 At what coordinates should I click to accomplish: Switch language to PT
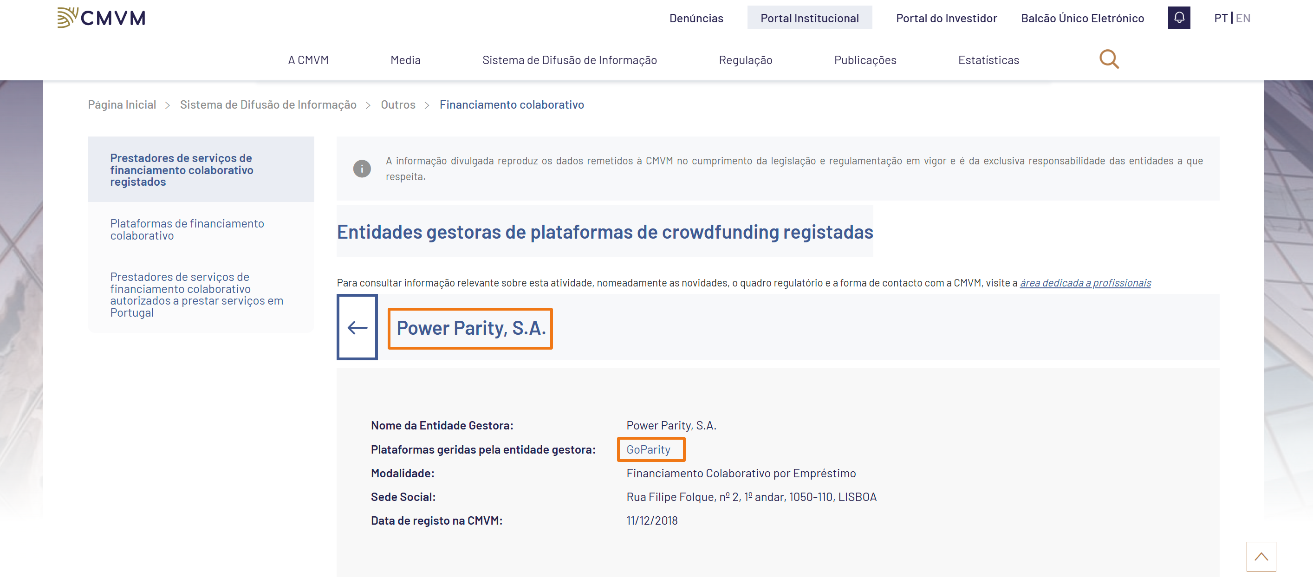point(1220,19)
